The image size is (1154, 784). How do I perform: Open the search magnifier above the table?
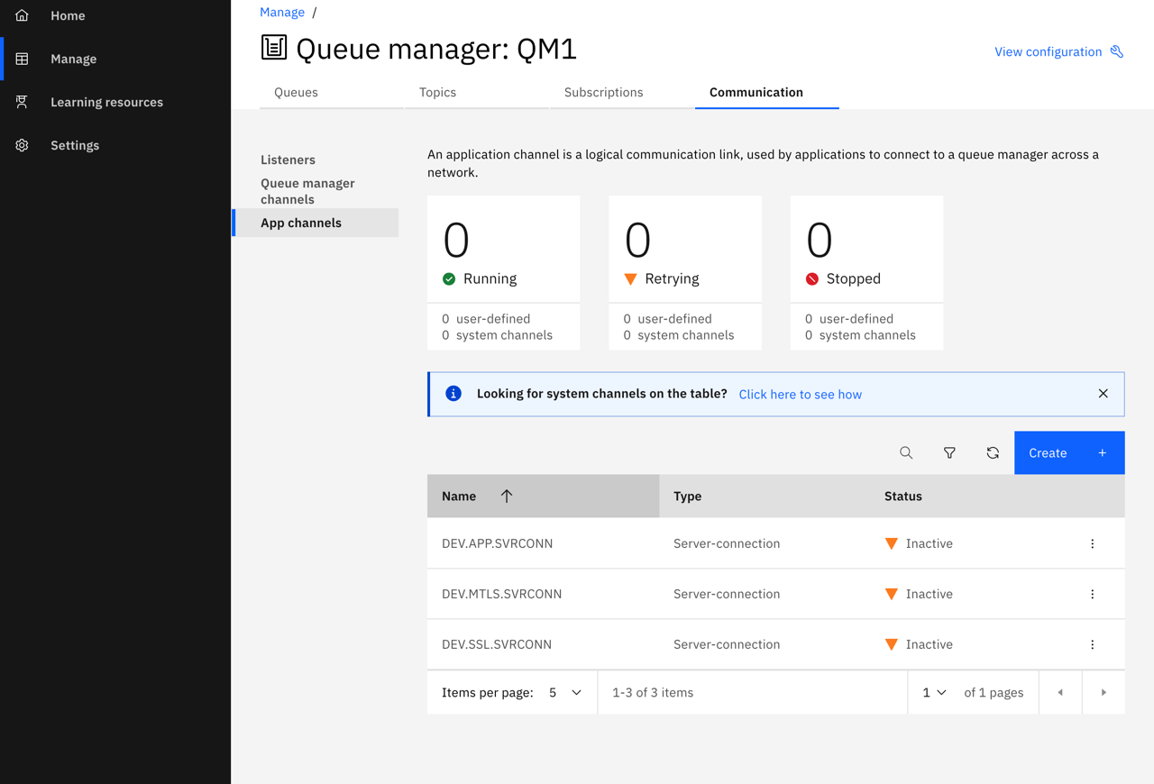906,452
